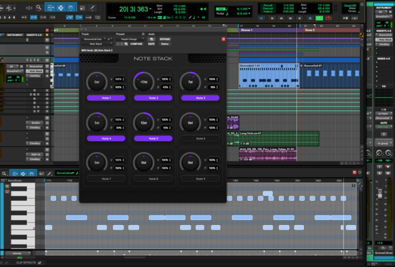
Task: Enable Note 8 in Note Stack
Action: tap(153, 179)
